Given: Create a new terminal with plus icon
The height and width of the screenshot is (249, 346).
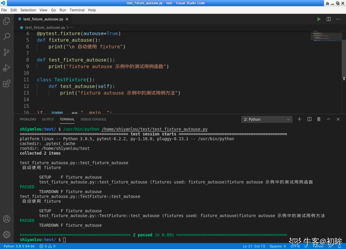Looking at the screenshot, I should 300,119.
